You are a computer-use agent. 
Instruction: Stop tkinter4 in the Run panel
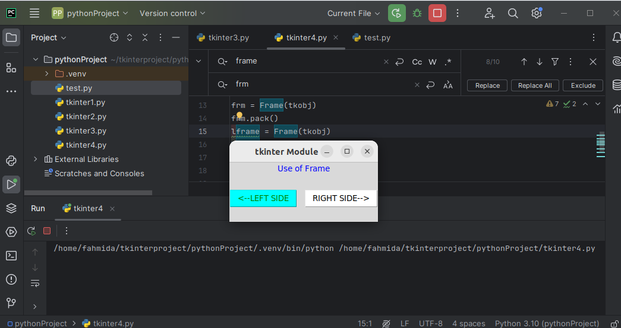pos(47,231)
